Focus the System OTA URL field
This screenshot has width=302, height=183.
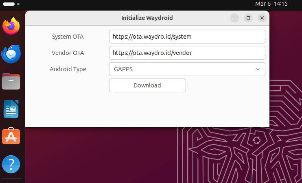coord(187,37)
